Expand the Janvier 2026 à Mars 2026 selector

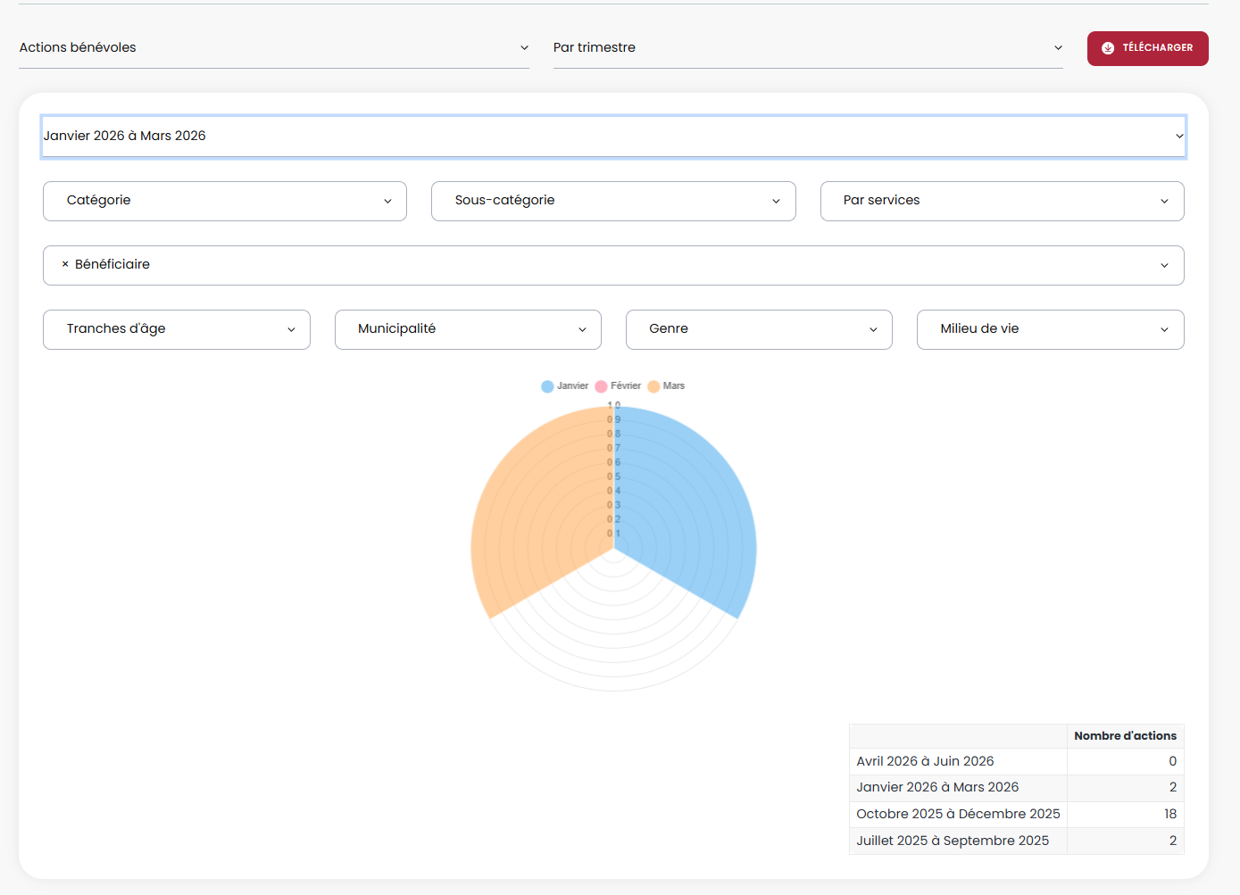point(612,137)
